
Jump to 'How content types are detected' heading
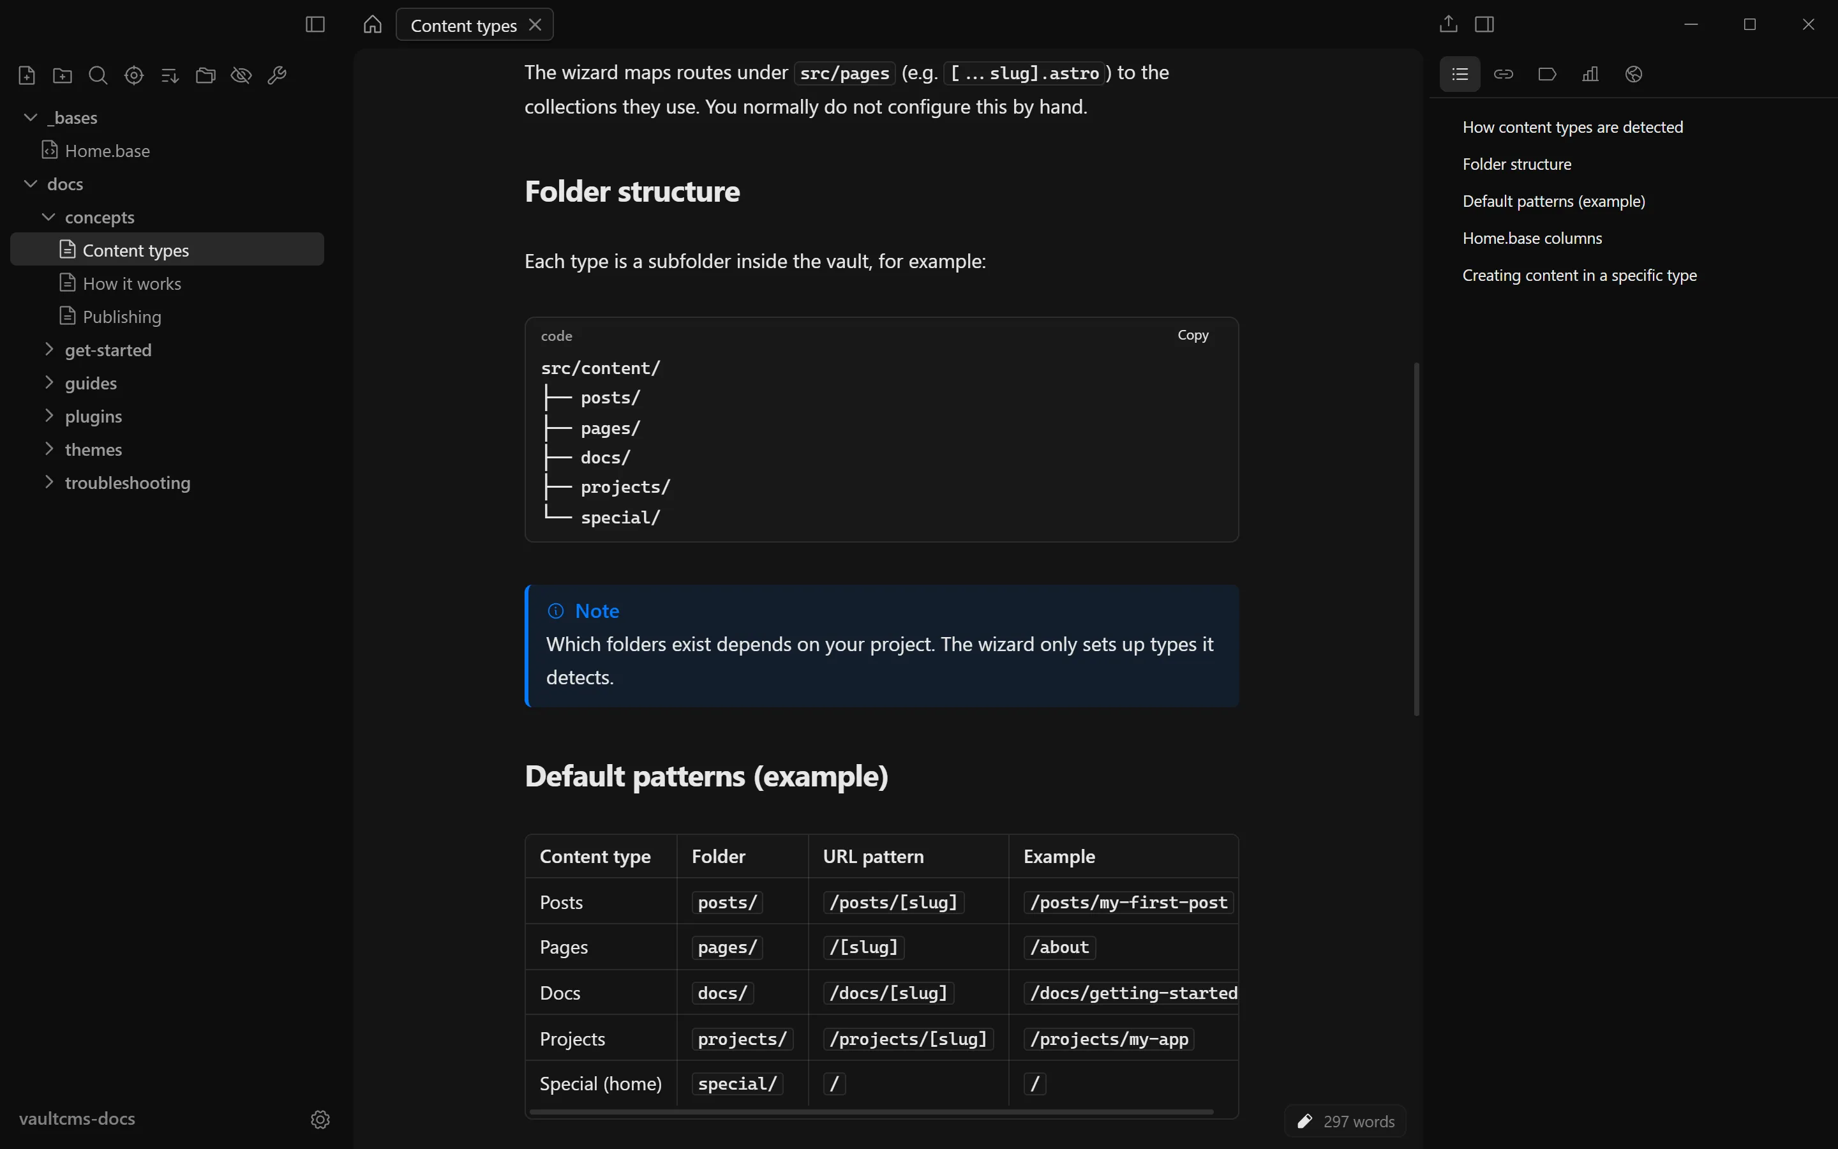(1572, 127)
